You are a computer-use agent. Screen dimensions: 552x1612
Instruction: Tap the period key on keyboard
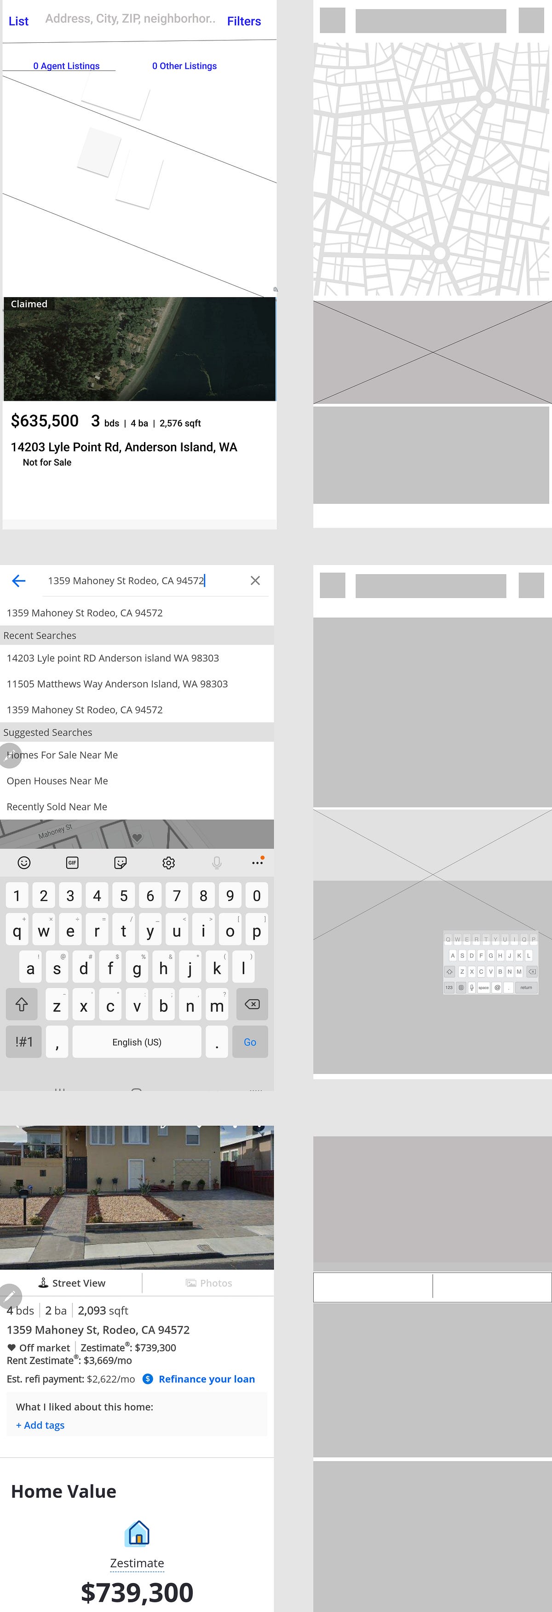[x=217, y=1042]
